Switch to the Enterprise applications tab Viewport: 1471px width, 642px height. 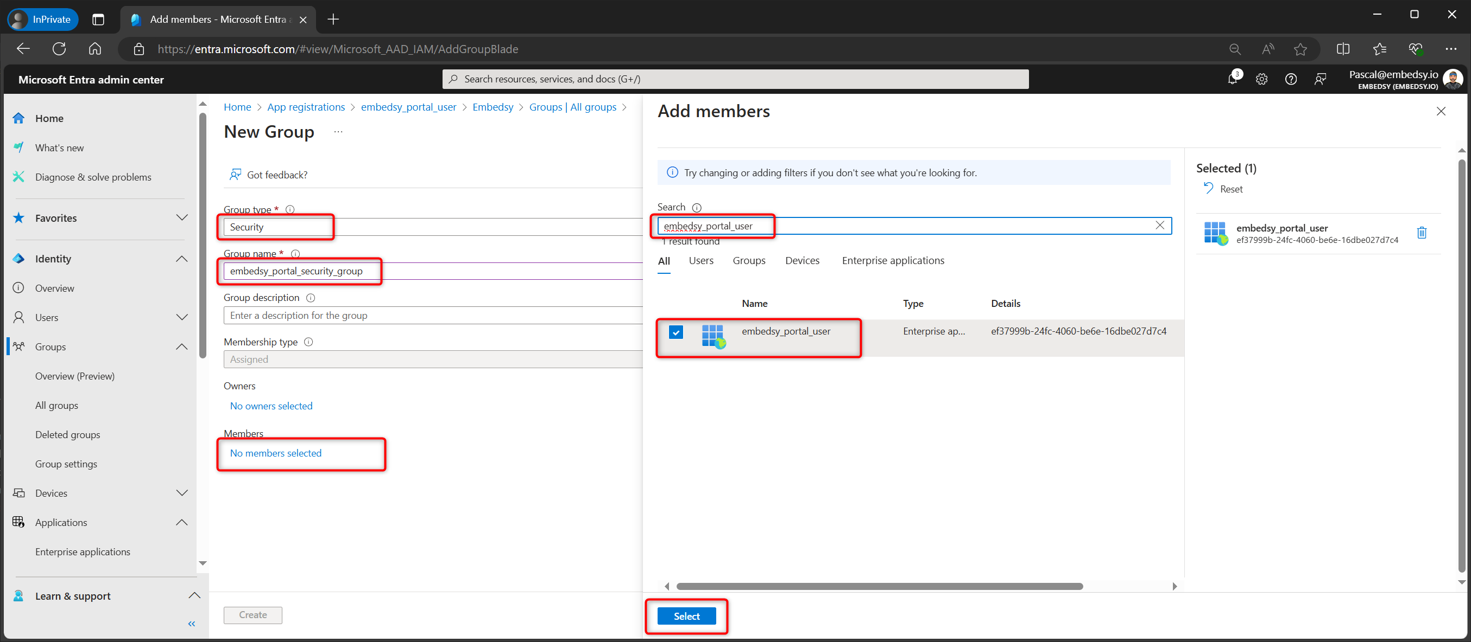[x=893, y=261]
